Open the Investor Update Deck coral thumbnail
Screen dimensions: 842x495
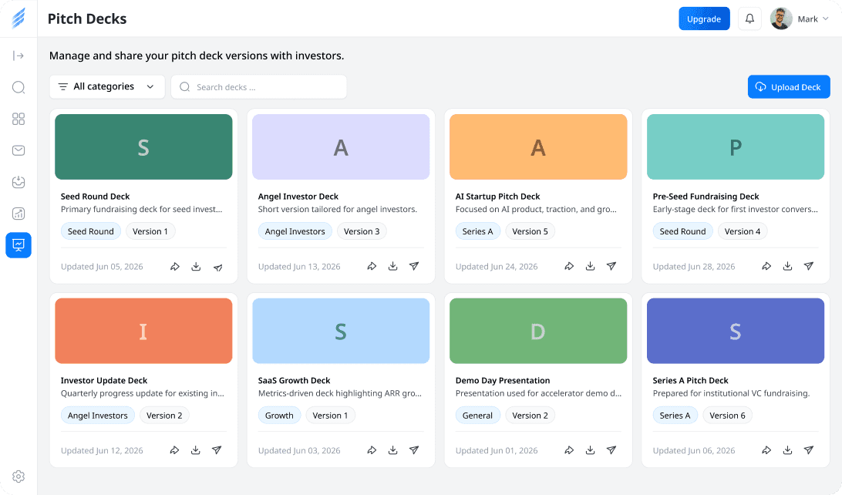tap(143, 331)
